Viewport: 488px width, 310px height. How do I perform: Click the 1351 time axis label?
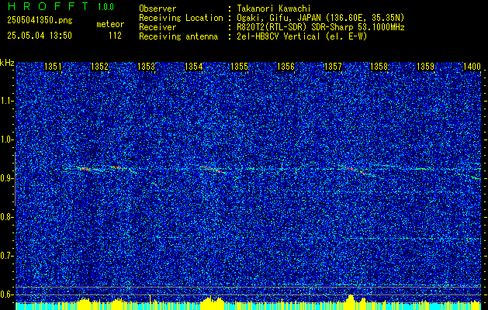point(53,67)
